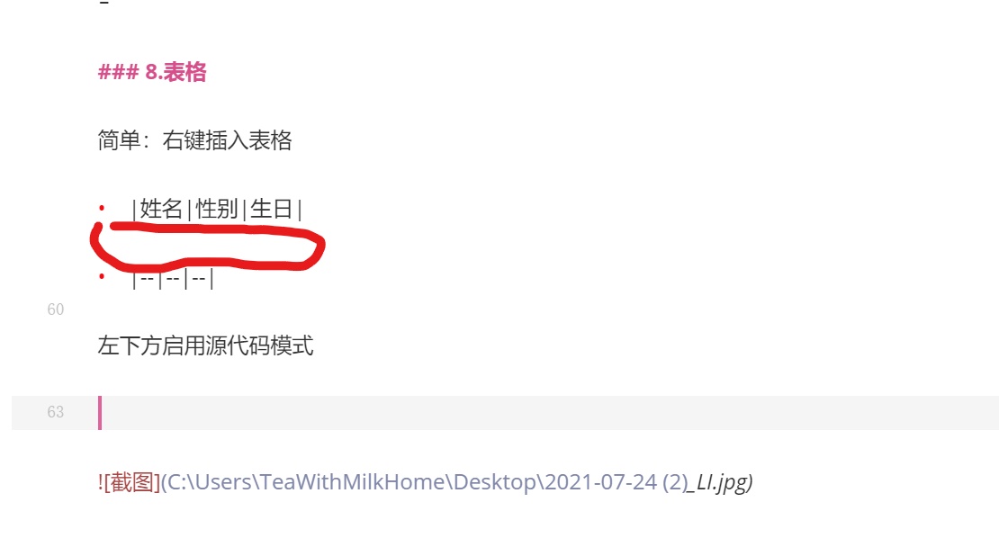This screenshot has height=538, width=999.
Task: Click the "性别" table header cell
Action: pos(217,209)
